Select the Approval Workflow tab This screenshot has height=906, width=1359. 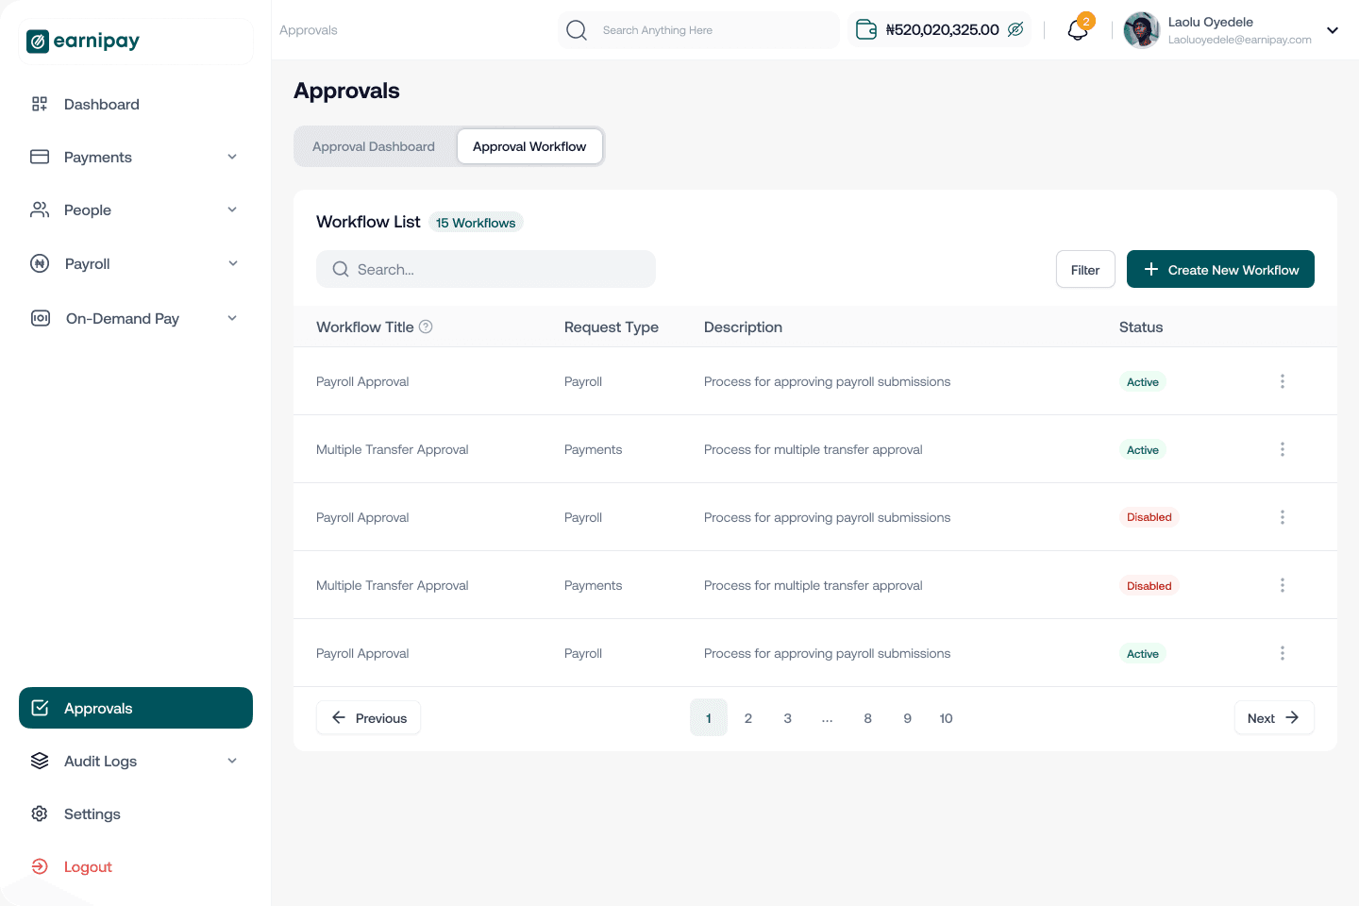[529, 146]
